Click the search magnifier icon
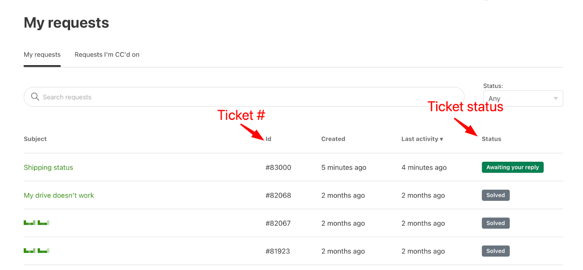Screen dimensions: 583x270 tap(35, 97)
